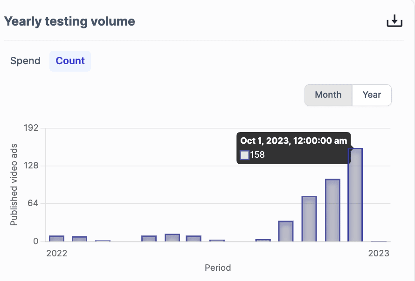The image size is (415, 281).
Task: Toggle the chart to Month view
Action: pos(328,95)
